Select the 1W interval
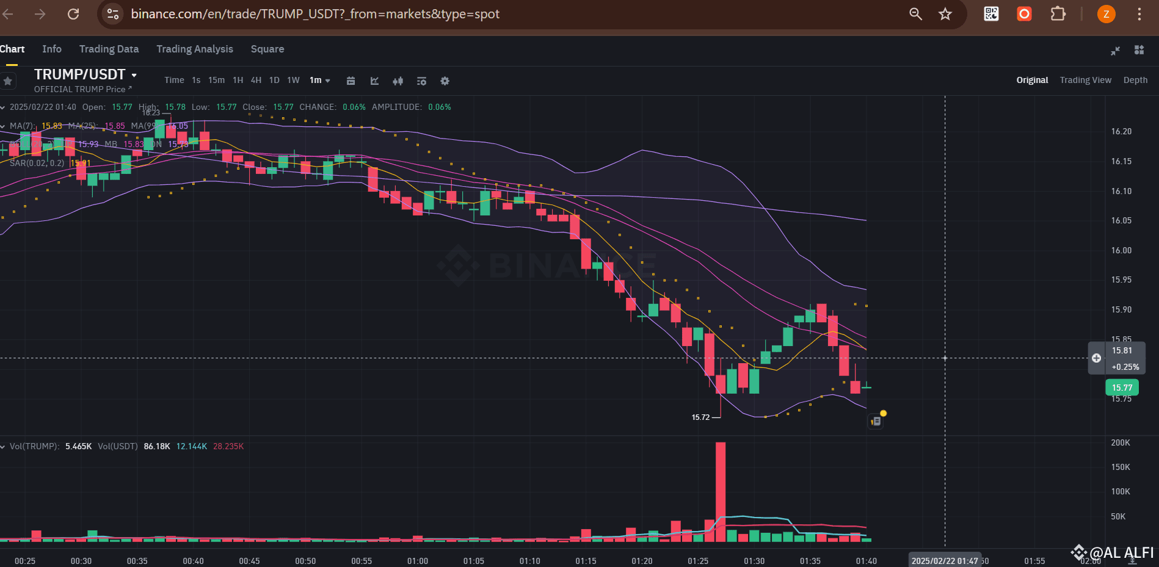This screenshot has width=1159, height=567. point(293,80)
